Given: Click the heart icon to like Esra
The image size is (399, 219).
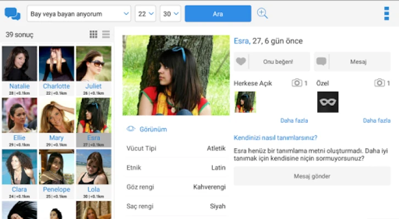Looking at the screenshot, I should [241, 62].
